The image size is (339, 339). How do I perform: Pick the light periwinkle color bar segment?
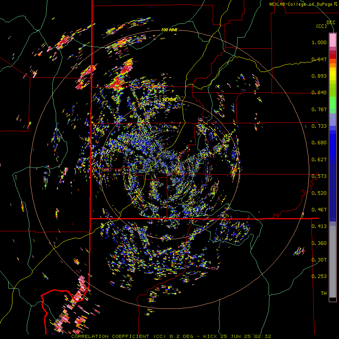pos(333,119)
